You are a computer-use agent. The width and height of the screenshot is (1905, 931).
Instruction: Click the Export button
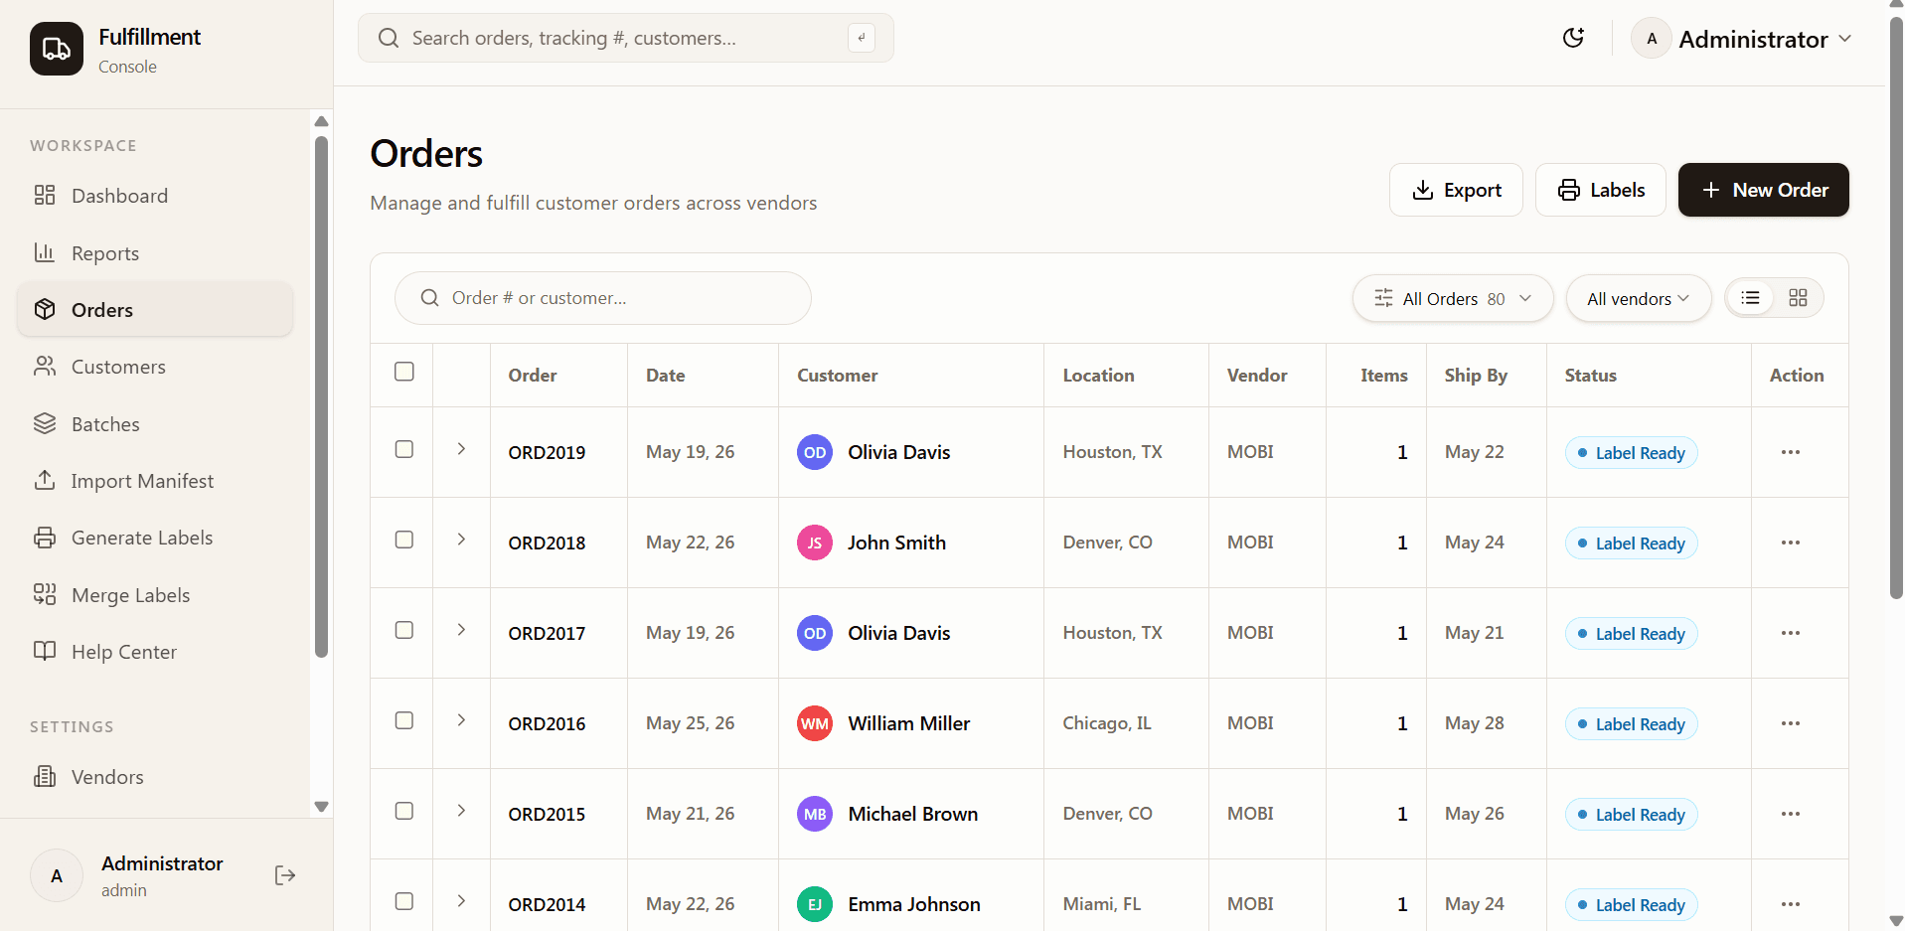tap(1456, 190)
